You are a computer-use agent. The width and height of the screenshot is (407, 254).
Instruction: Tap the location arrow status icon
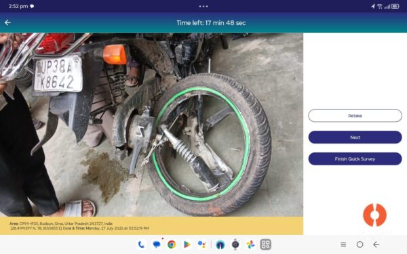coord(373,6)
